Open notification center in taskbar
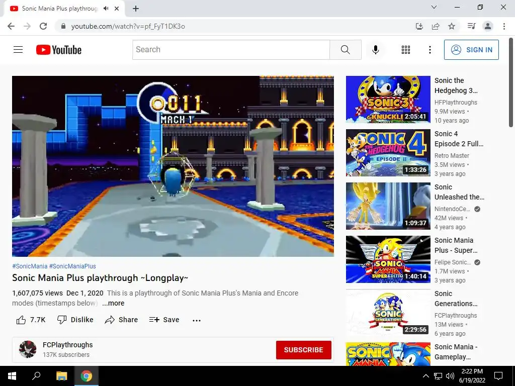The image size is (515, 386). pos(498,376)
